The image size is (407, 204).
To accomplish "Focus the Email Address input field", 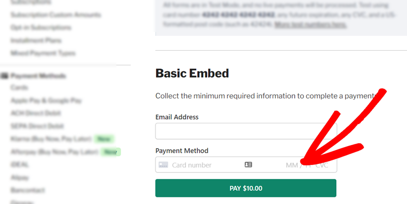I will click(x=246, y=131).
